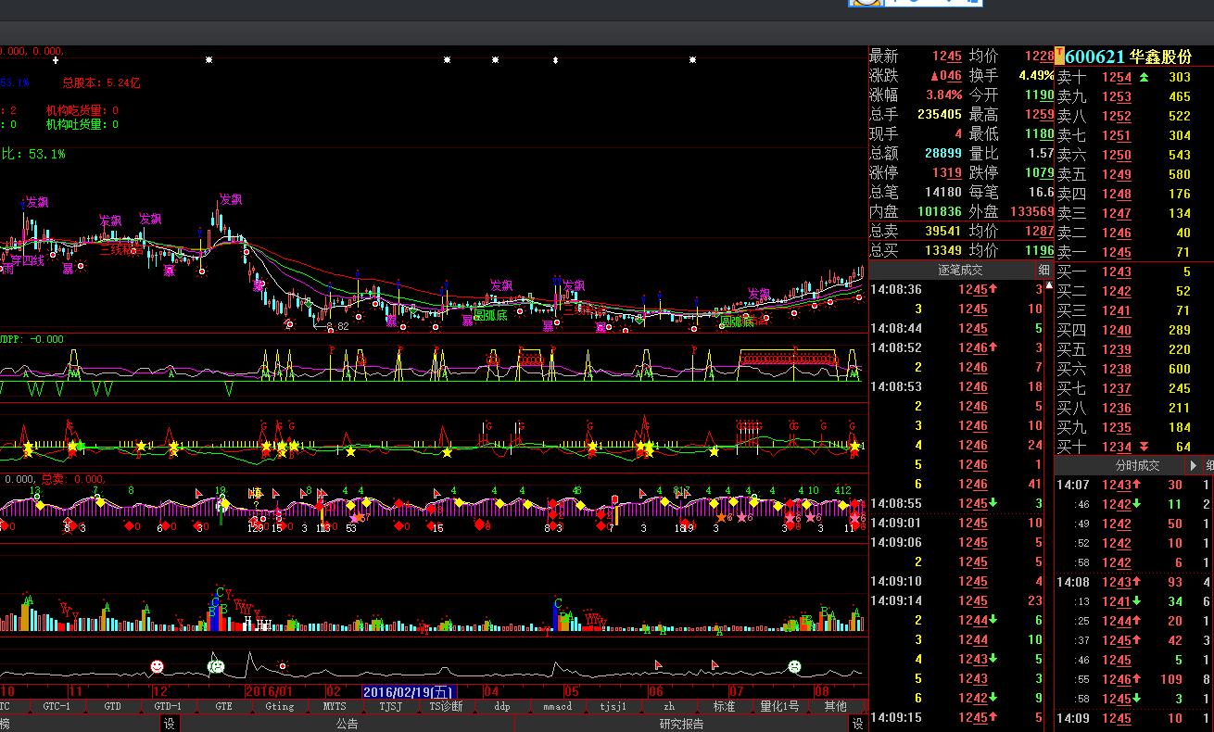Click the T marker before stock code 600621

tap(1059, 56)
